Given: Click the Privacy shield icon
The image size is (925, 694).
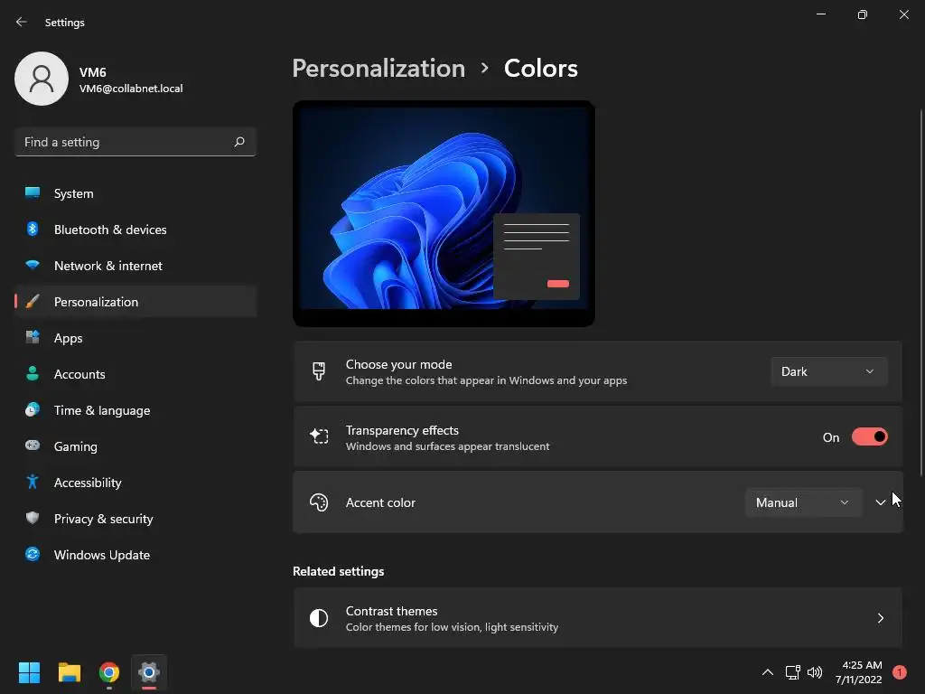Looking at the screenshot, I should (33, 518).
